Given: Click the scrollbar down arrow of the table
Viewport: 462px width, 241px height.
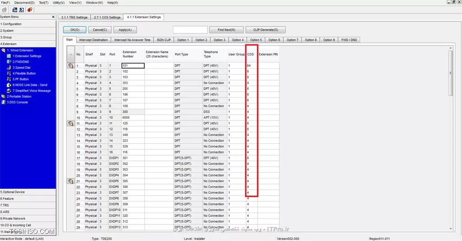Looking at the screenshot, I should (x=451, y=229).
